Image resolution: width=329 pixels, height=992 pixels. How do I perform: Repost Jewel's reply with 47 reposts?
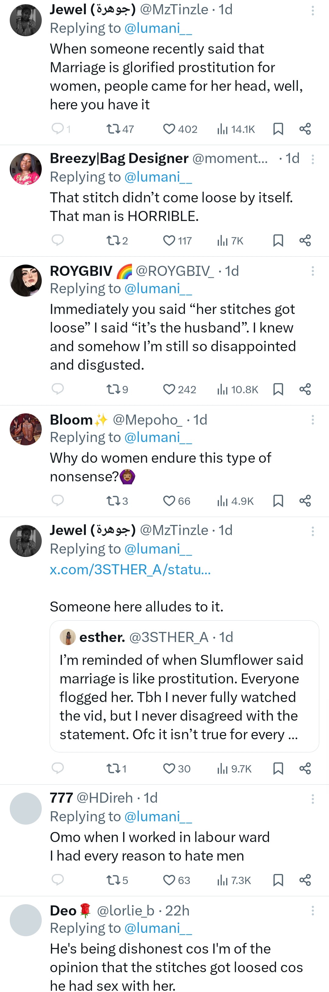(x=113, y=129)
